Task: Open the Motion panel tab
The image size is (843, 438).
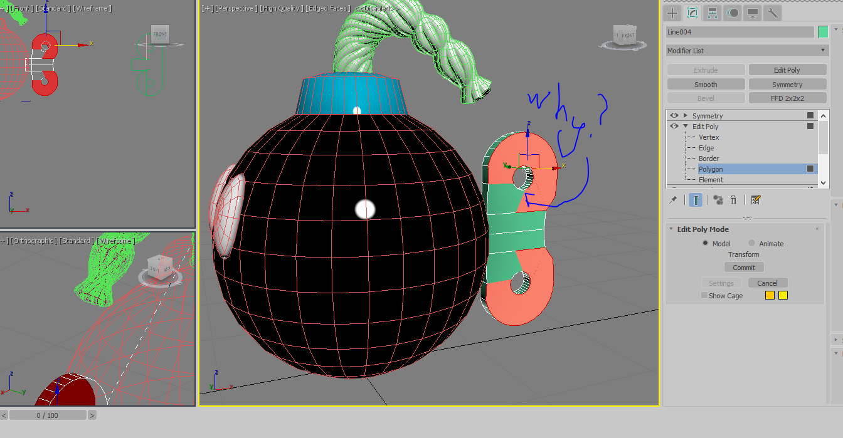Action: (733, 13)
